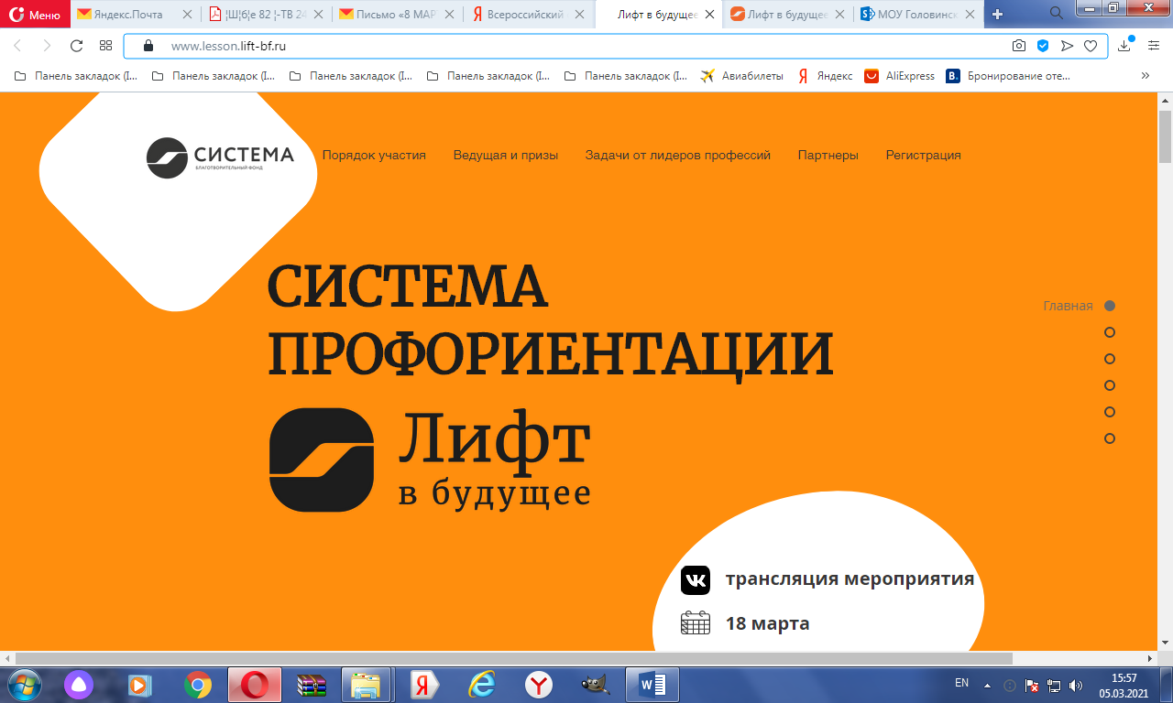The image size is (1173, 703).
Task: Click the horizontal scrollbar thumb
Action: (x=514, y=658)
